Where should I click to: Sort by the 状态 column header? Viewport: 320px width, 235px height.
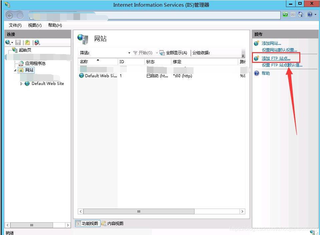pos(158,62)
